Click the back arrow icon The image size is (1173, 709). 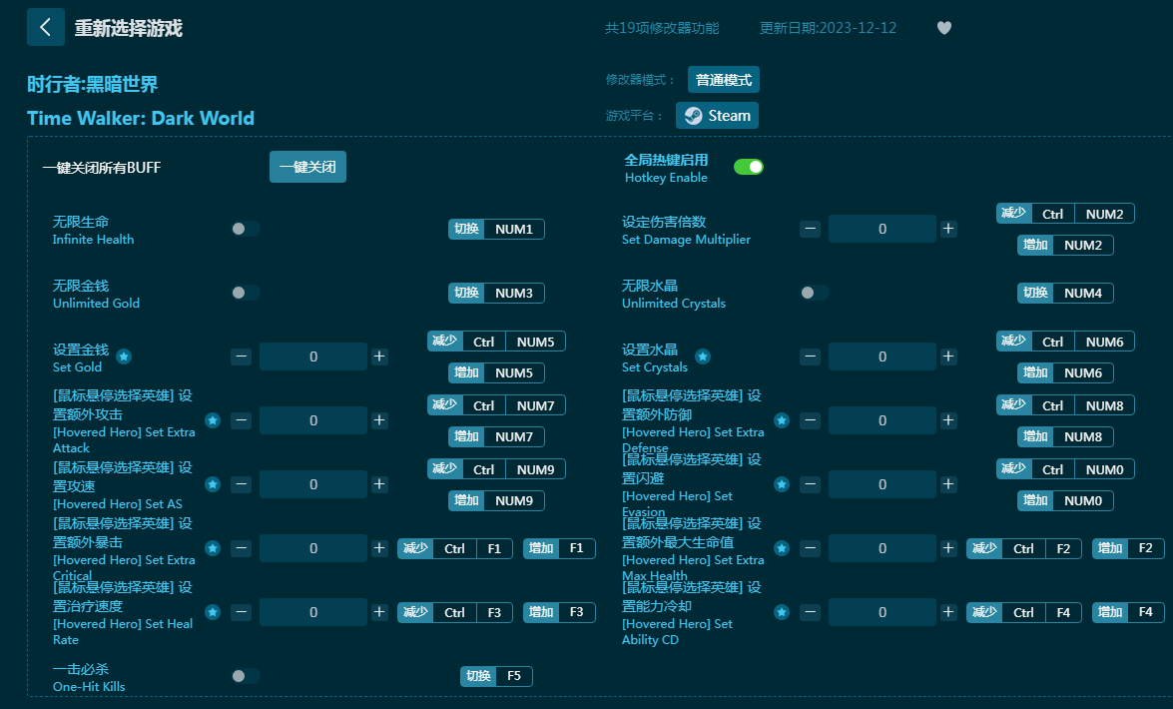pyautogui.click(x=45, y=27)
